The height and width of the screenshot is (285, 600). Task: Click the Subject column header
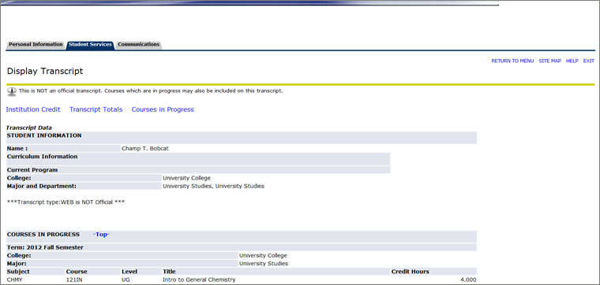coord(18,272)
